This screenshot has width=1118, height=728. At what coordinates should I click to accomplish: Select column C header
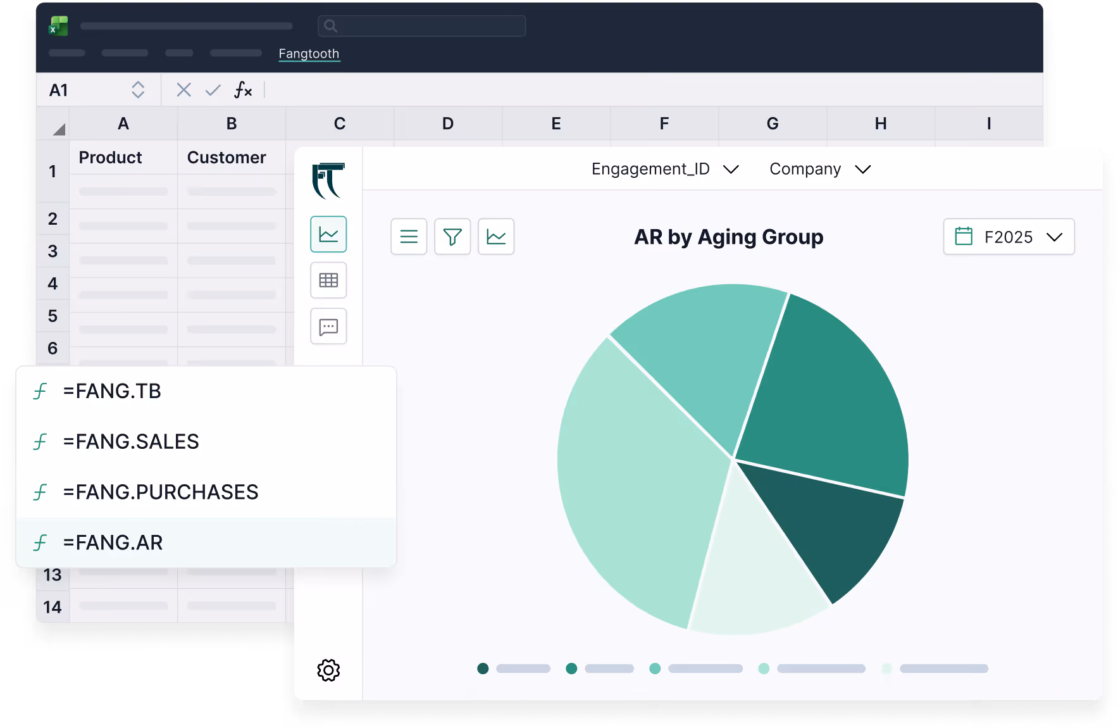[340, 123]
